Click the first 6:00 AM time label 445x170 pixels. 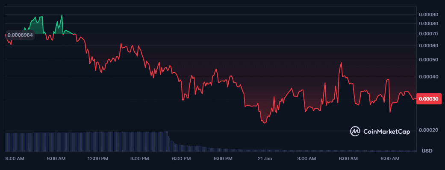coord(15,158)
